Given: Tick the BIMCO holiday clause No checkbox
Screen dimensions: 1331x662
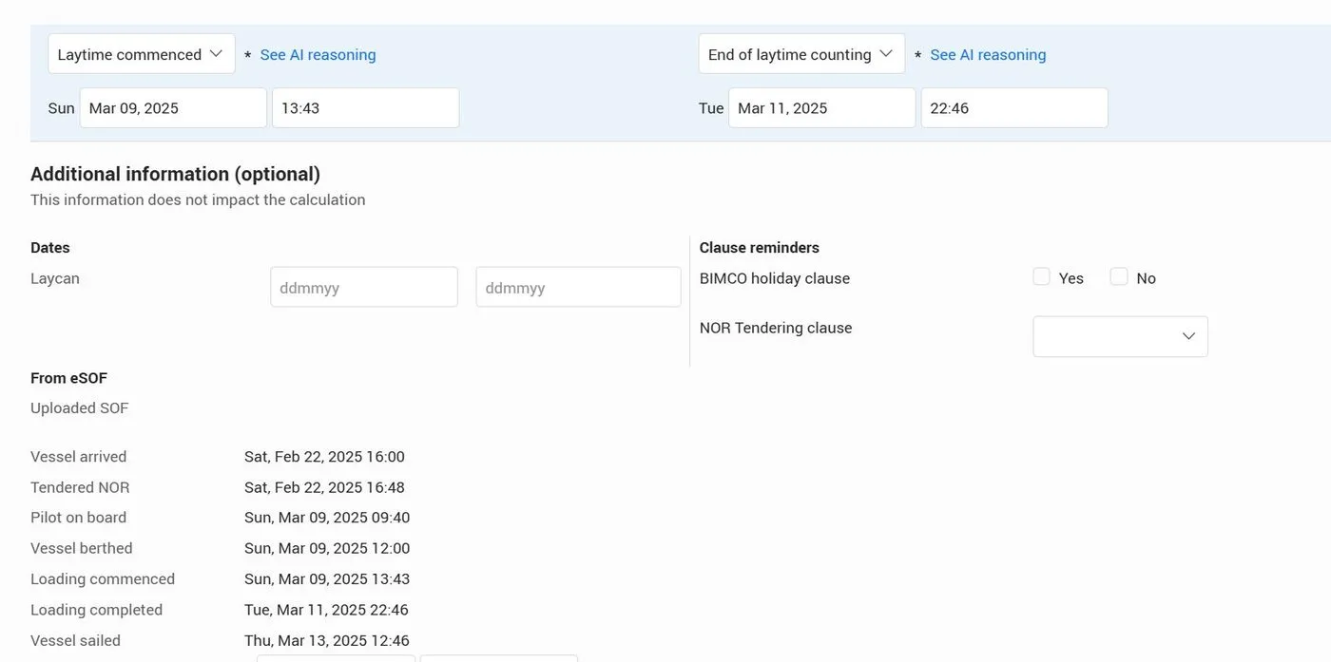Looking at the screenshot, I should pos(1119,276).
